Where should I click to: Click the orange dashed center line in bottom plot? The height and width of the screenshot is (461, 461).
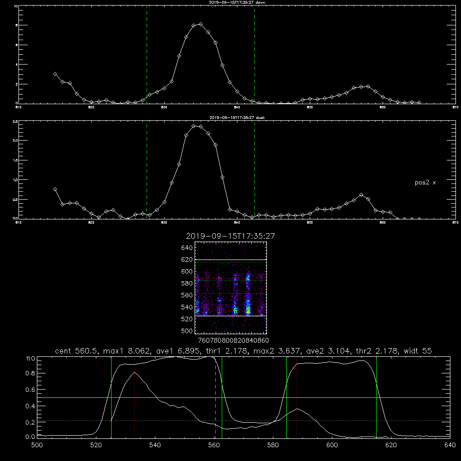click(215, 397)
